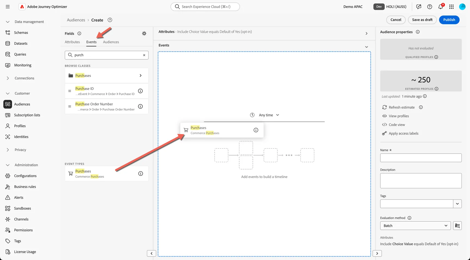The height and width of the screenshot is (260, 470).
Task: Switch to the Audiences tab in the Fields panel
Action: (111, 42)
